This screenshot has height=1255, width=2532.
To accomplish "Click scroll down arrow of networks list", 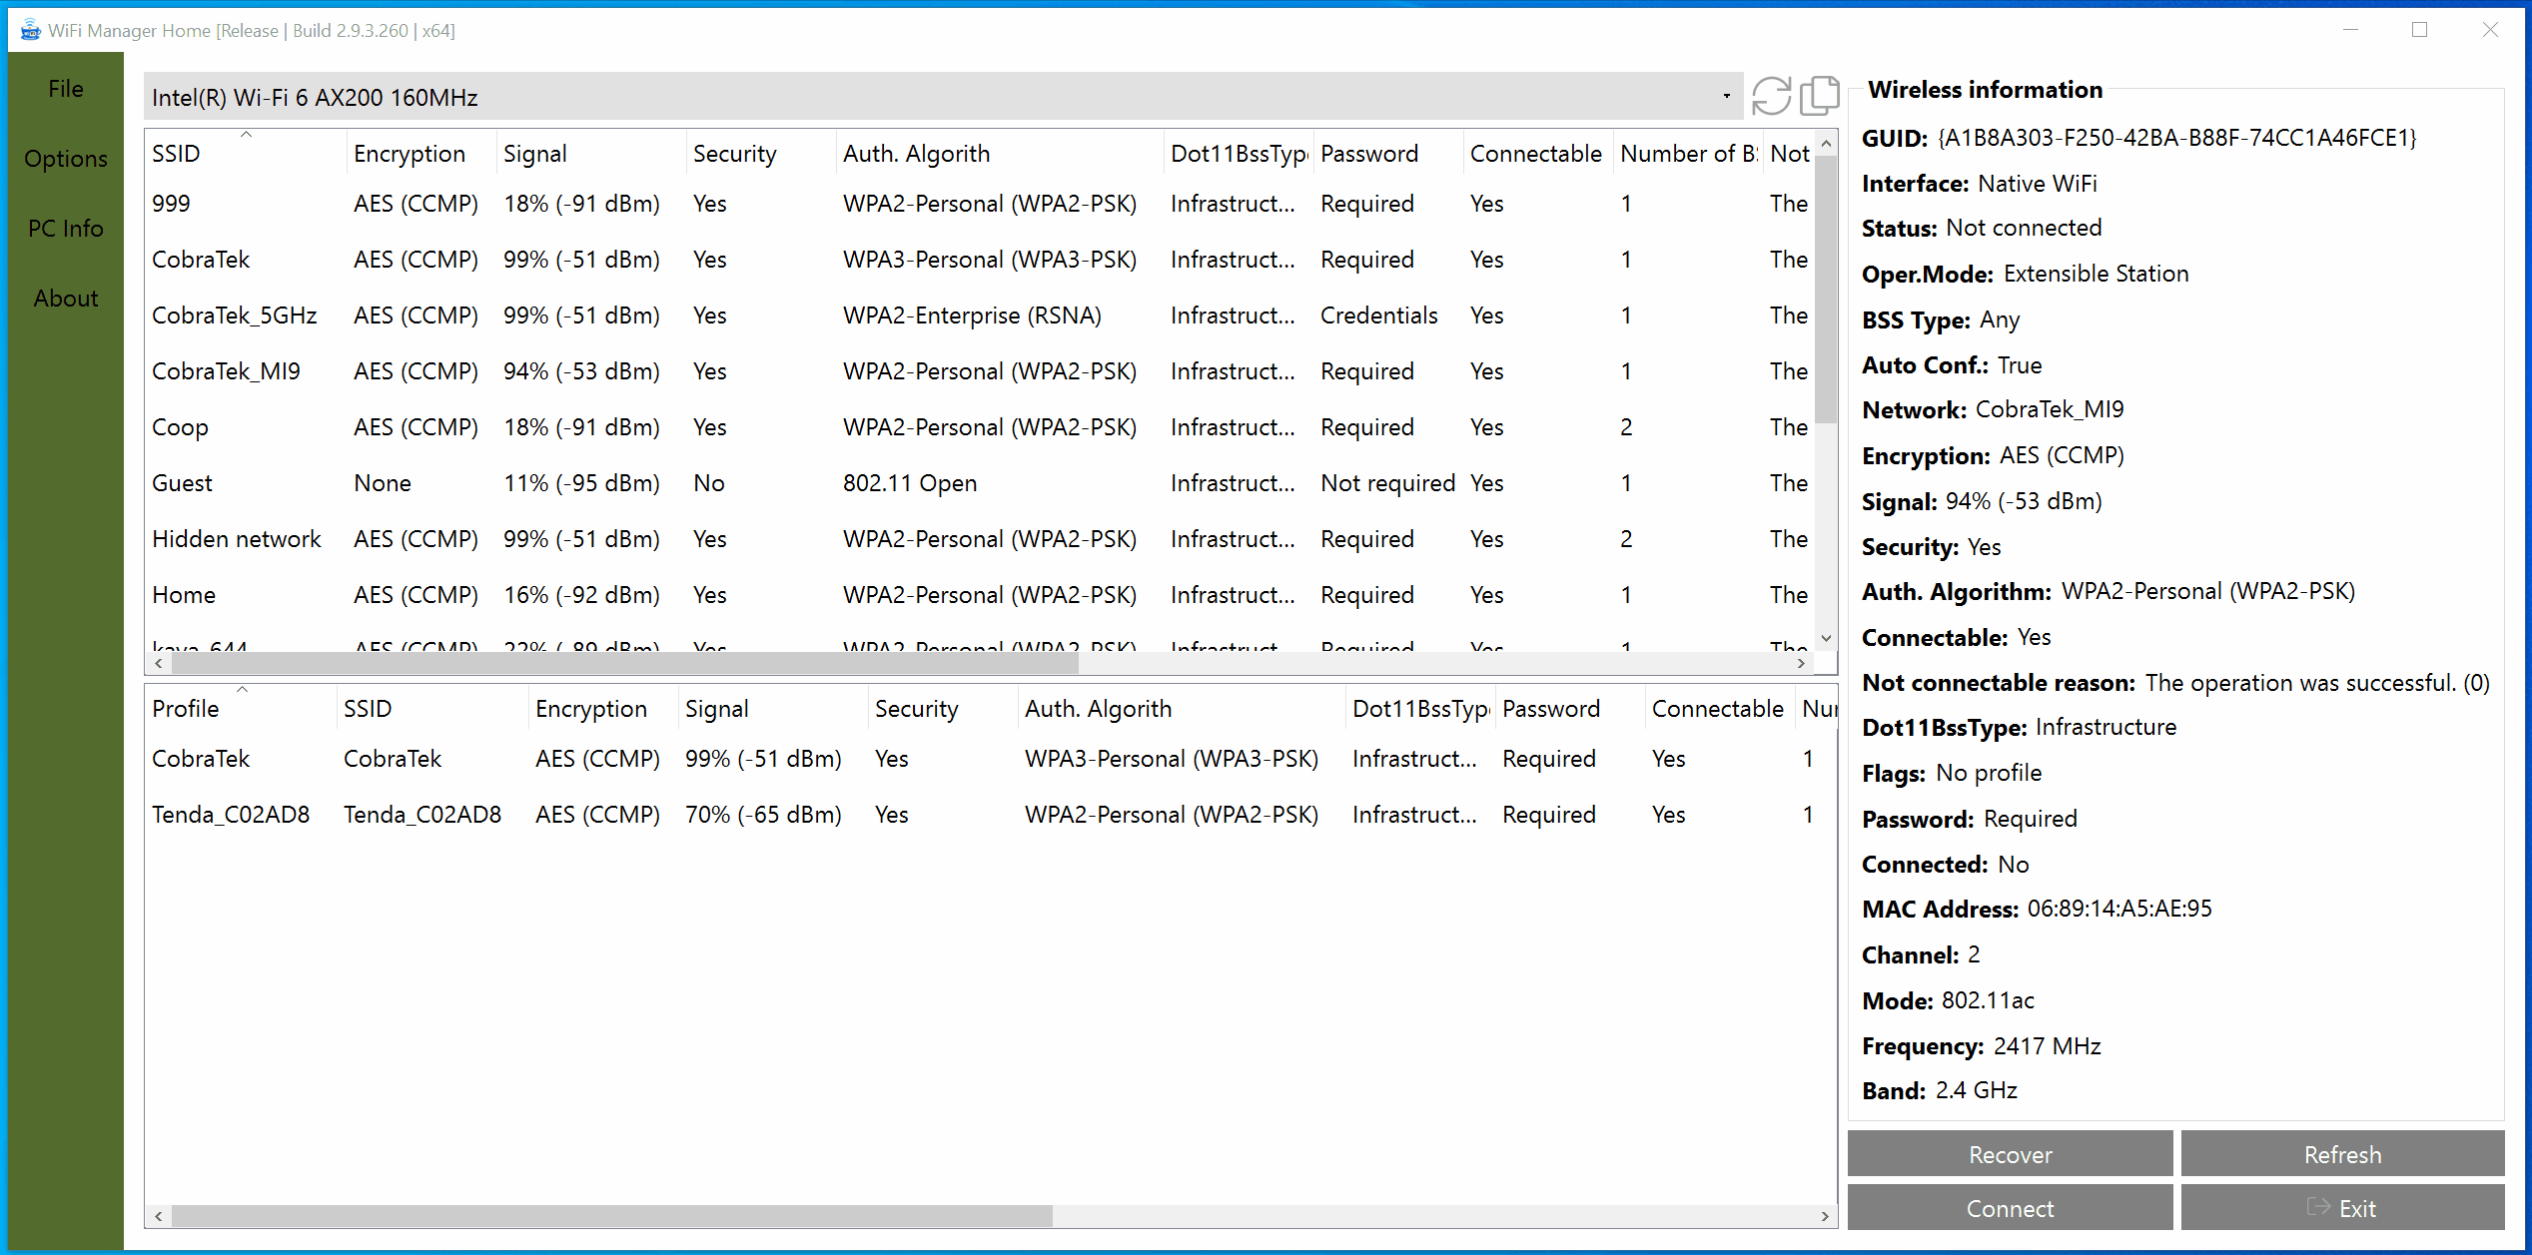I will [1825, 638].
